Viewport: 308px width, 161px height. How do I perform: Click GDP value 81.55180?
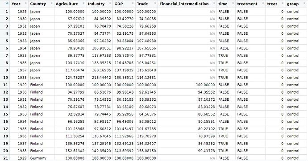tap(125, 107)
